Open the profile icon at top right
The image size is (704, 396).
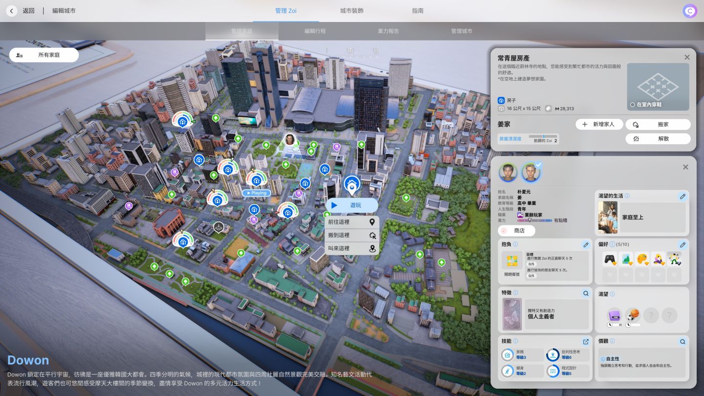pos(690,11)
